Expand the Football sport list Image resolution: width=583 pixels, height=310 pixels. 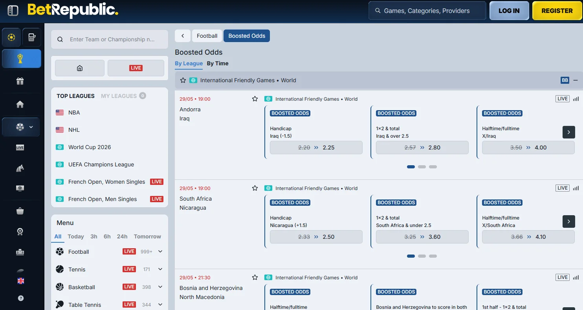click(x=160, y=251)
